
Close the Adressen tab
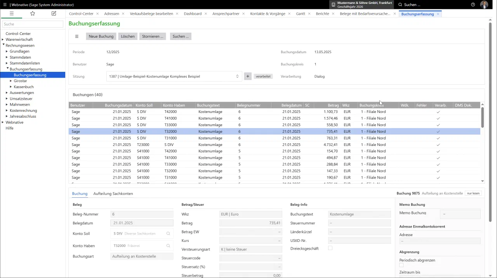click(x=123, y=14)
